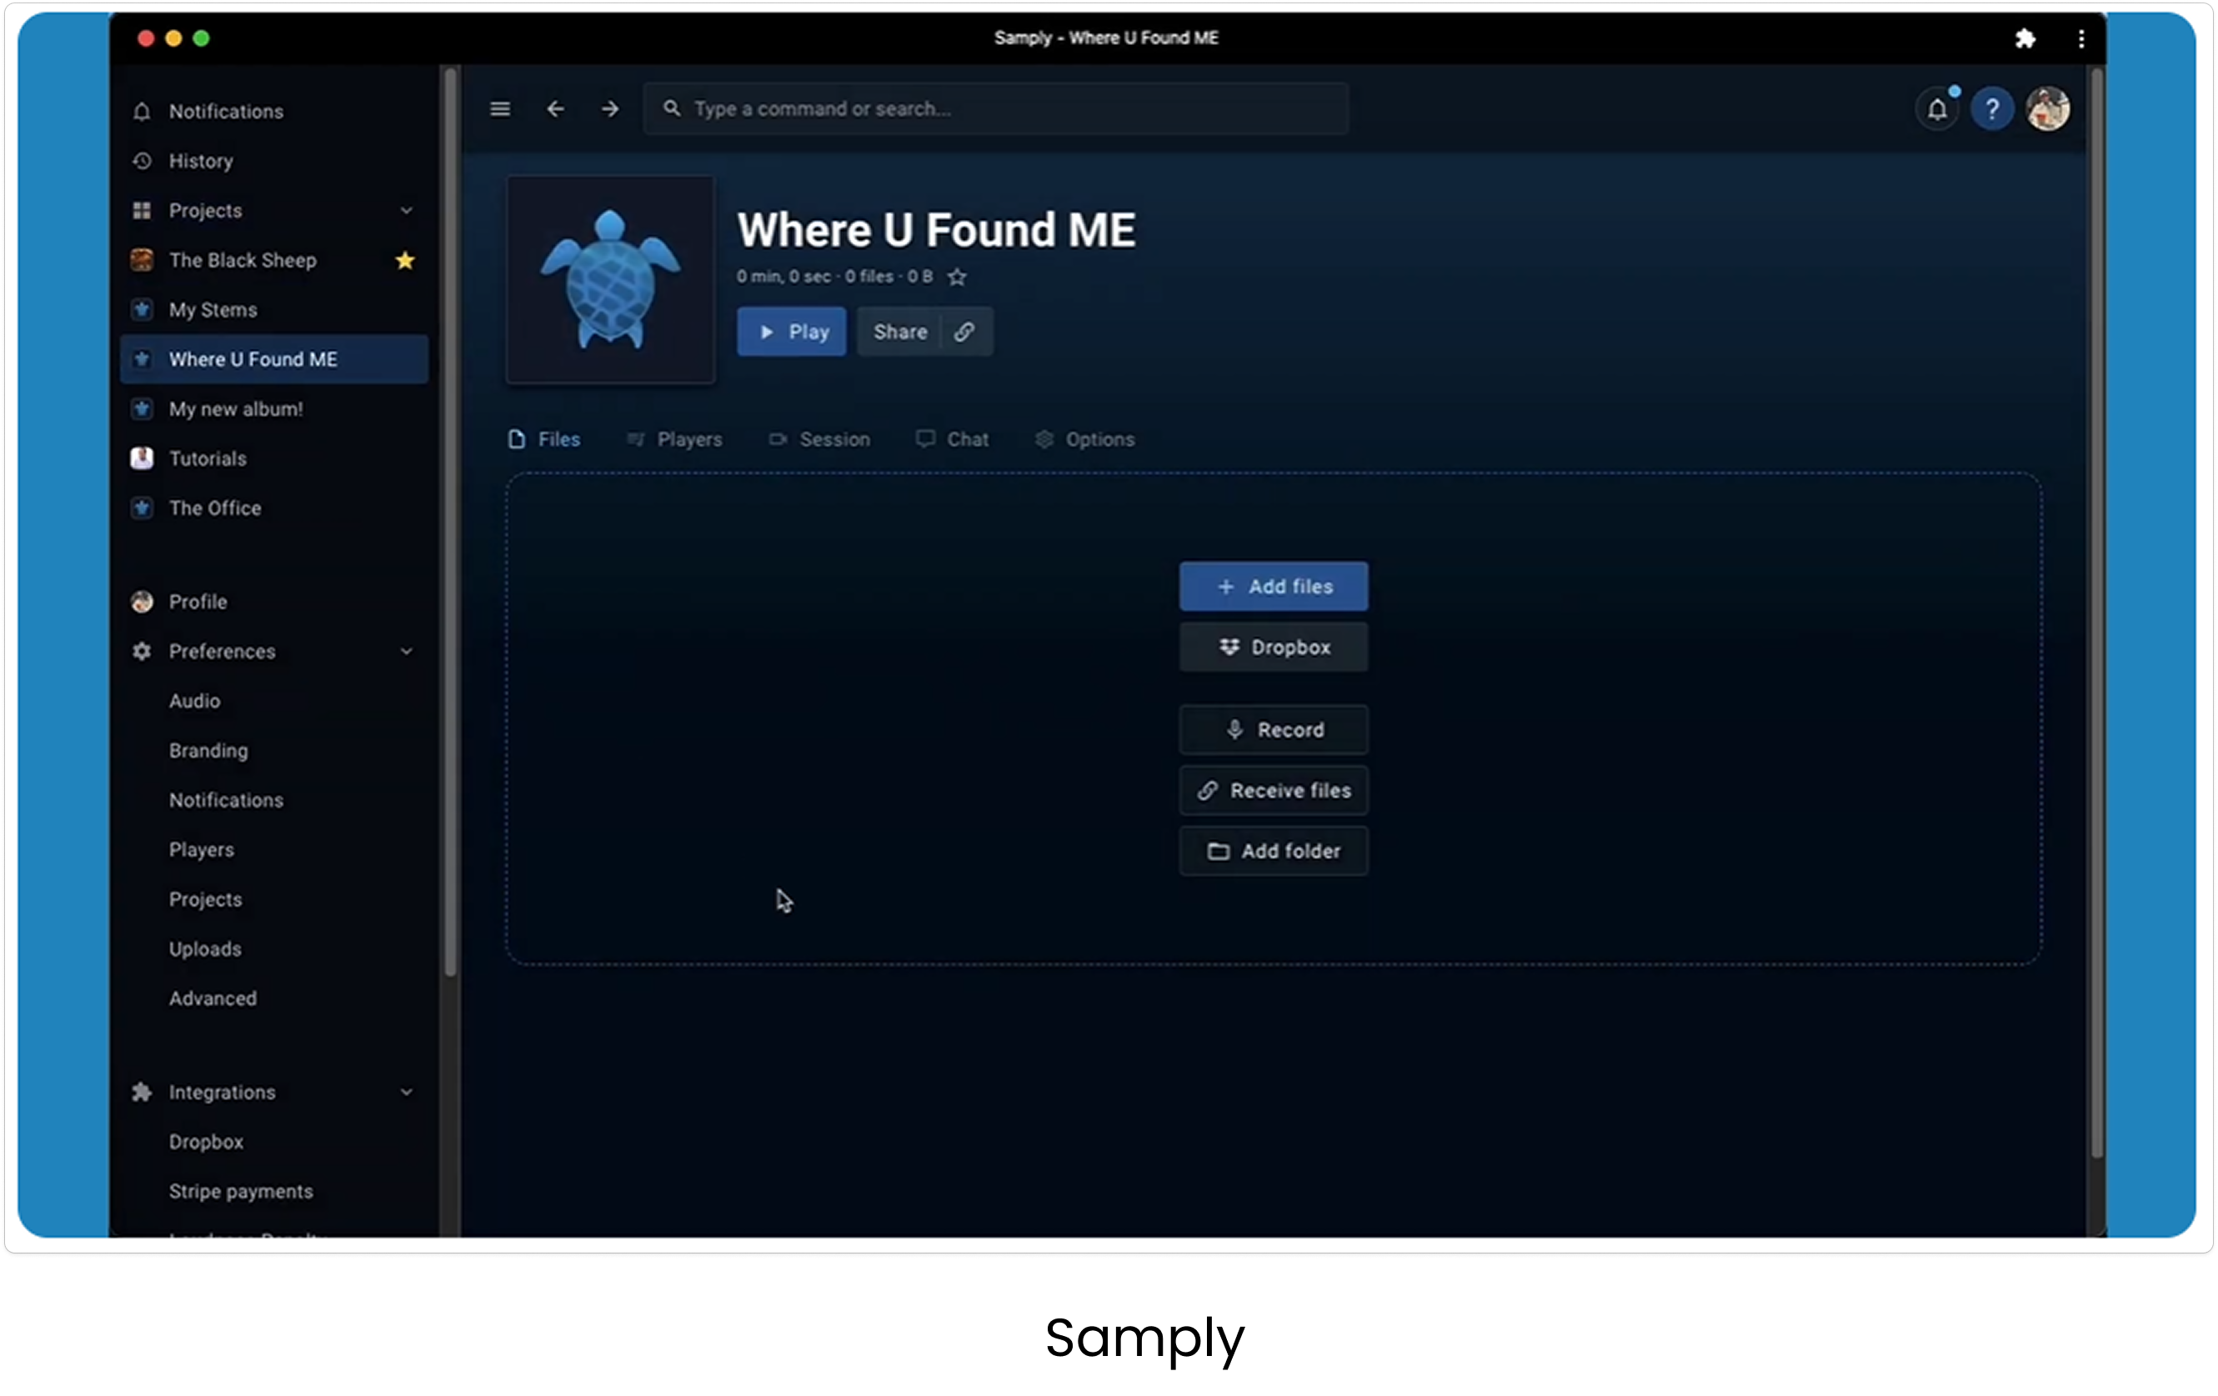Open the History label in the sidebar
The width and height of the screenshot is (2218, 1396).
pos(201,161)
